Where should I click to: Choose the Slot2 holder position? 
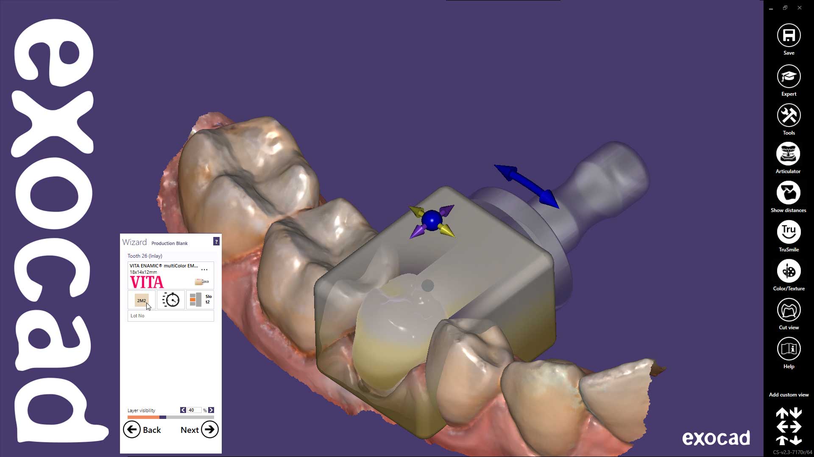click(x=200, y=300)
